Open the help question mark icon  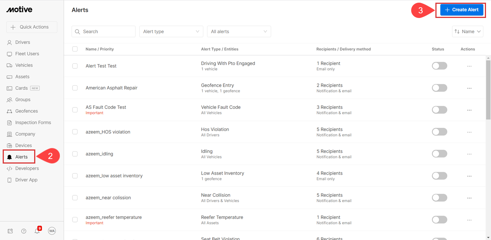[x=24, y=231]
